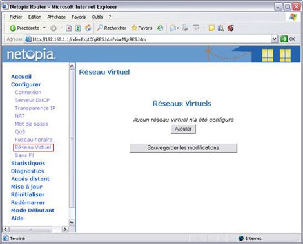Open the Fichier menu
Viewport: 303px width, 244px height.
[16, 17]
